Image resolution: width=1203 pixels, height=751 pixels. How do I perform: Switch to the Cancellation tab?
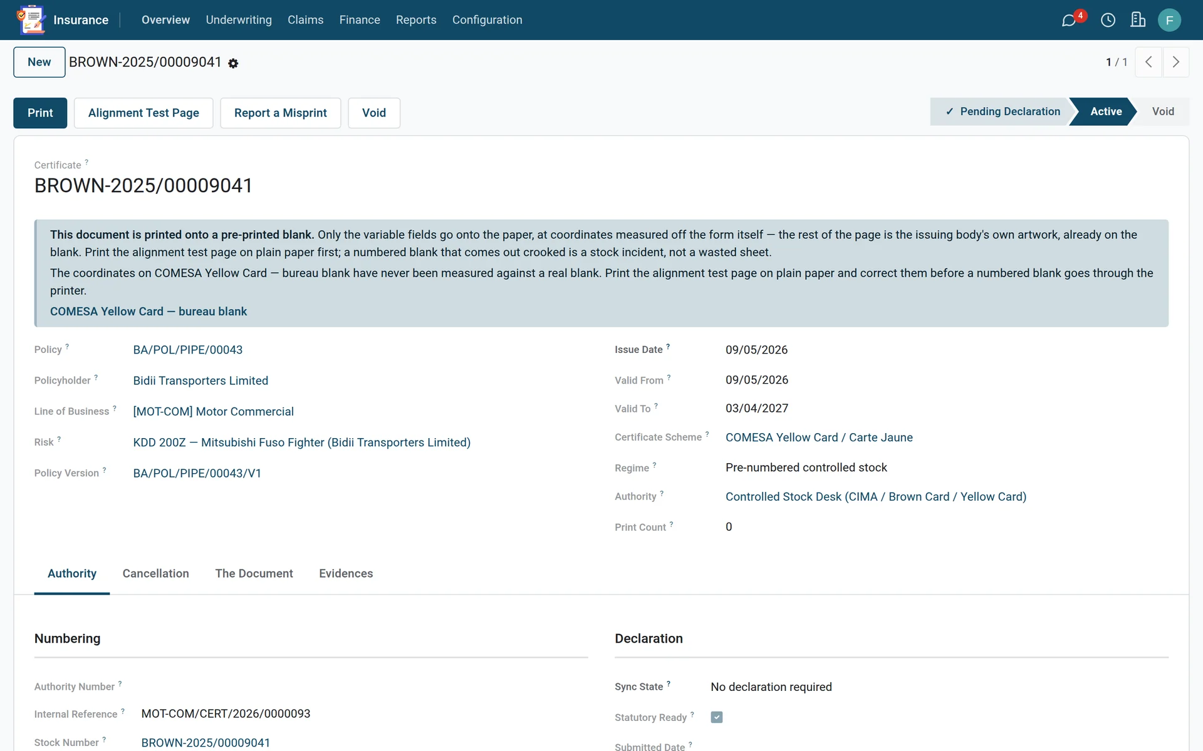click(x=155, y=573)
